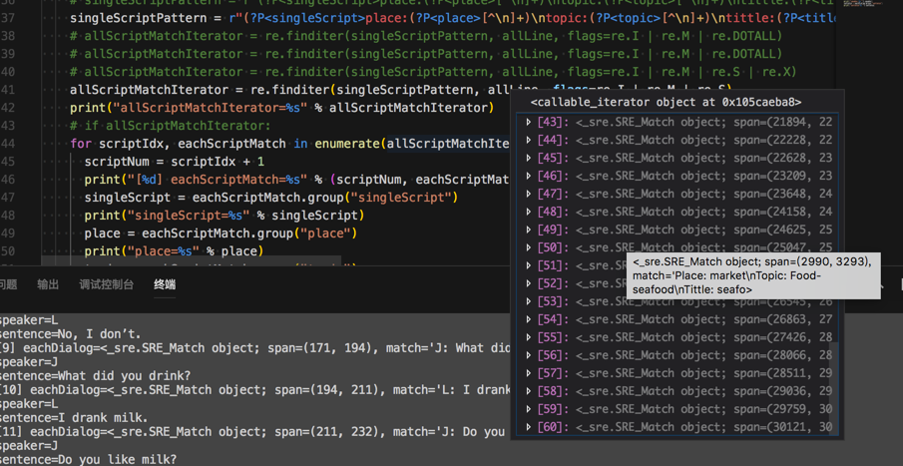Click print("singleScript=%s" line 48
The image size is (903, 466).
click(x=225, y=216)
